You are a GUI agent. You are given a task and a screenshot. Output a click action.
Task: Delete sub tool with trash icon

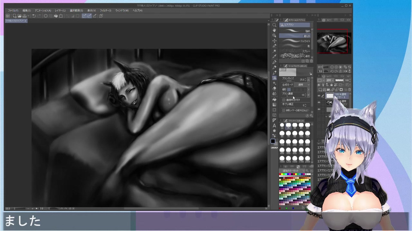coord(312,61)
